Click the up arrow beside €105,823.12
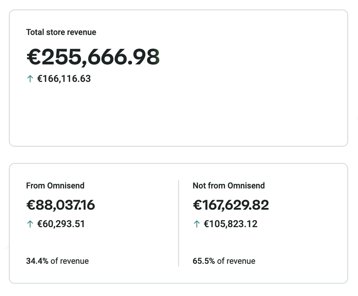 [196, 224]
